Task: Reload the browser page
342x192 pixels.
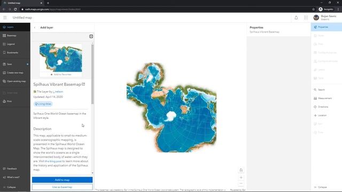Action: click(x=15, y=10)
